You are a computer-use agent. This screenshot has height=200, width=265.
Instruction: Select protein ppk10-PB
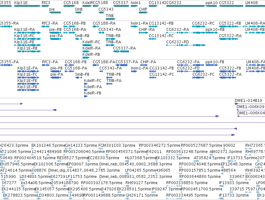pos(211,65)
